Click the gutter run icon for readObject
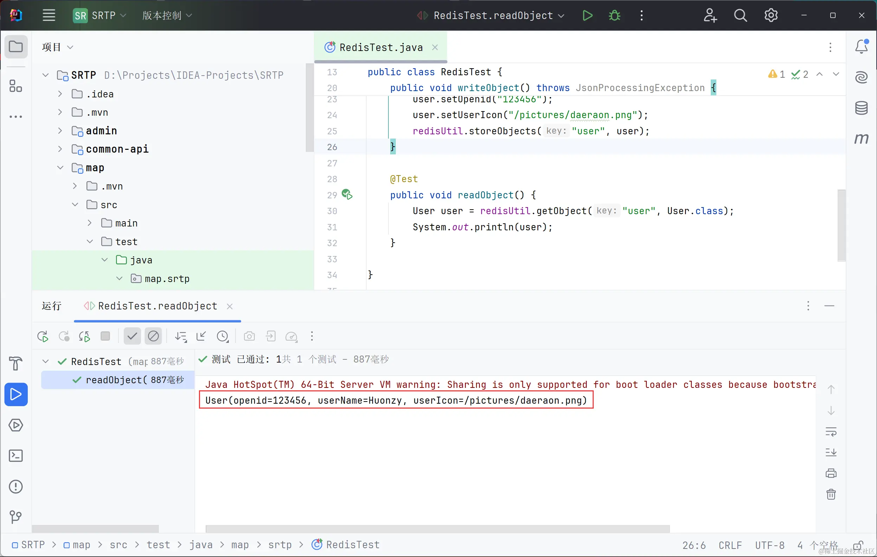The image size is (877, 557). coord(347,194)
